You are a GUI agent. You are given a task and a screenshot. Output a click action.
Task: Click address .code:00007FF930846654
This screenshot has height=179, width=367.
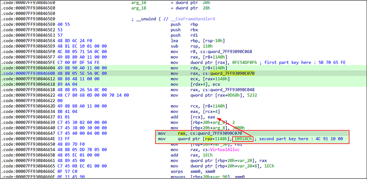coord(28,150)
